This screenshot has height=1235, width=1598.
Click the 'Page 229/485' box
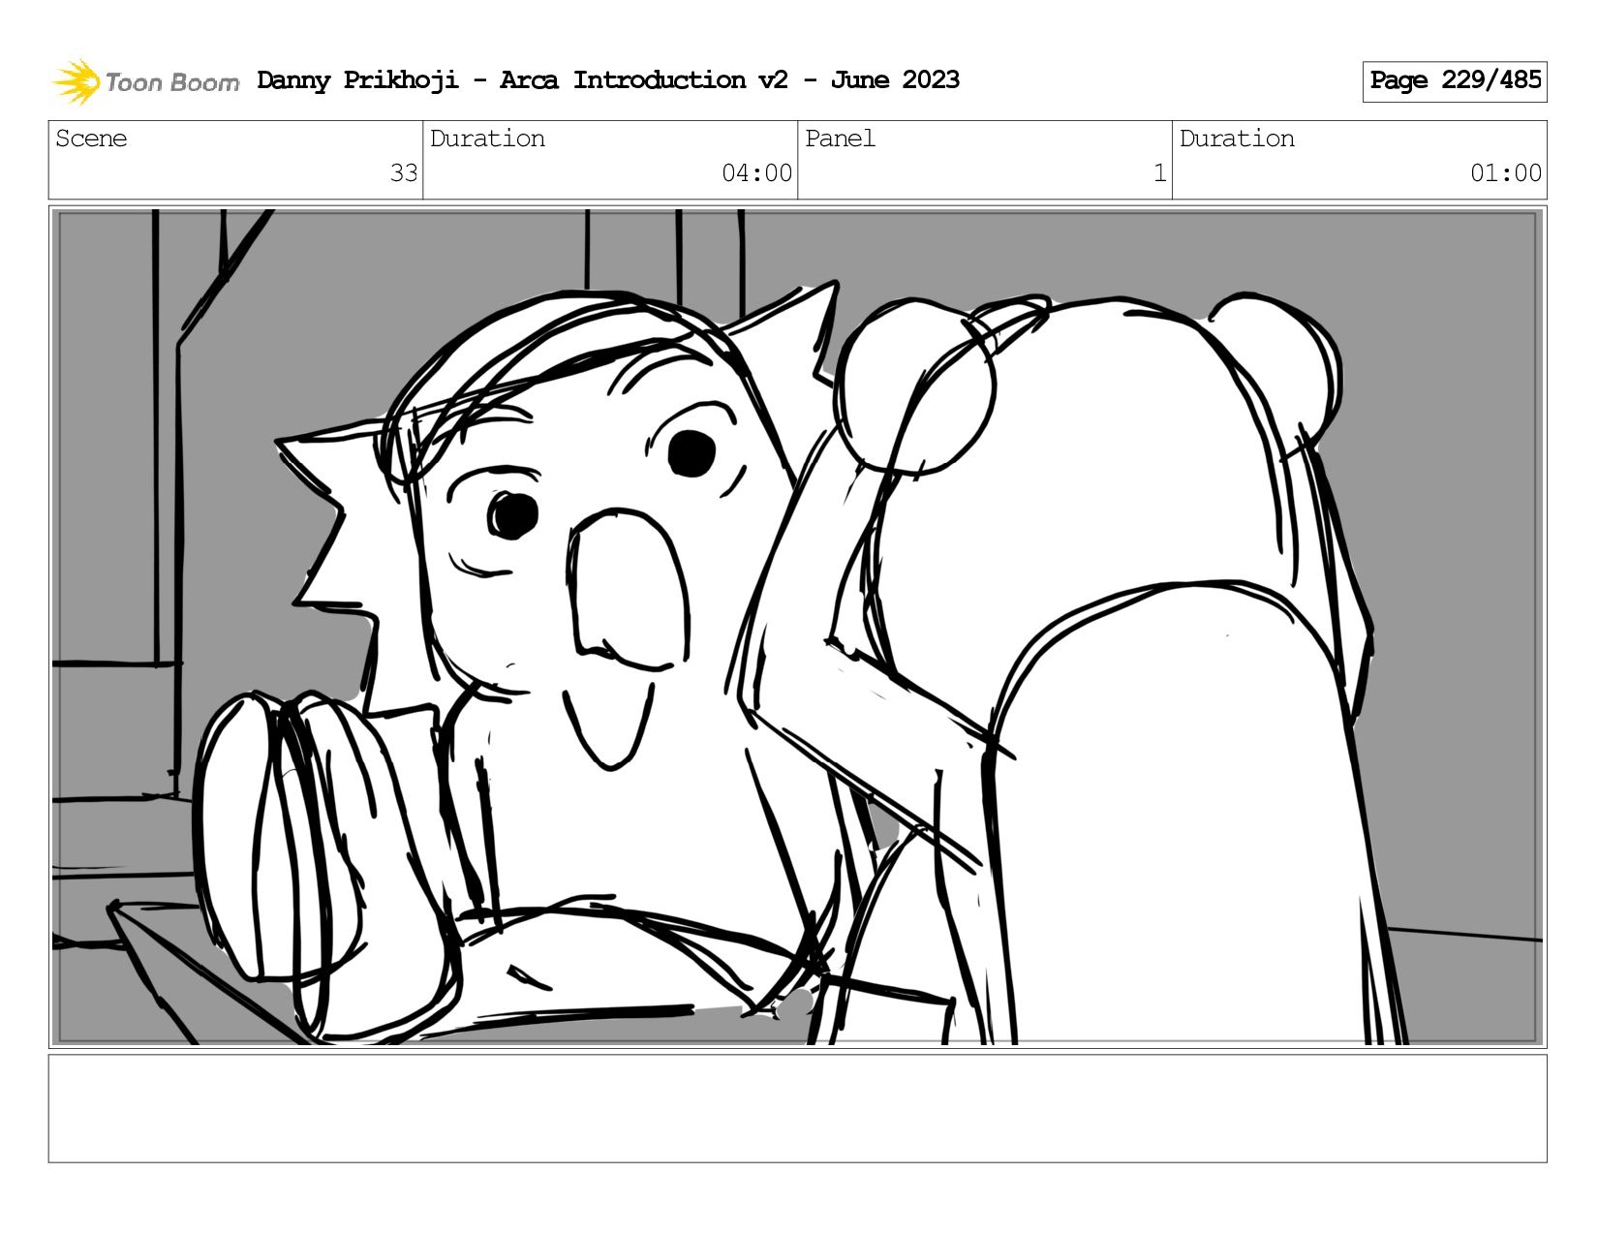click(x=1455, y=81)
